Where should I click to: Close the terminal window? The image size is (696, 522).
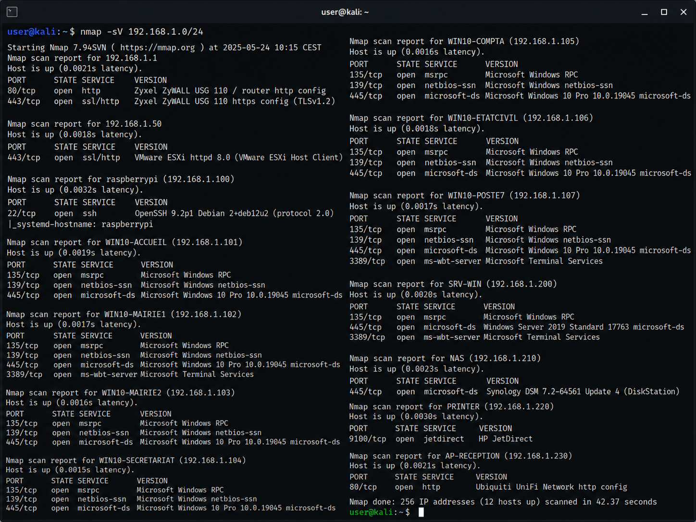click(x=684, y=12)
